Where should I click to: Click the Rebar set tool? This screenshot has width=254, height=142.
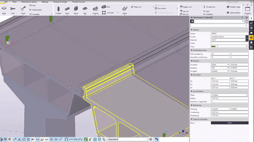click(x=136, y=7)
